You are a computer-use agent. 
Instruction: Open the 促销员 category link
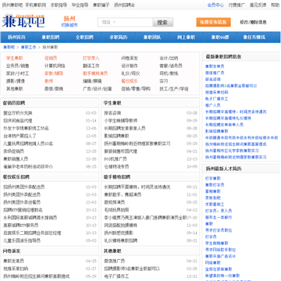click(51, 59)
